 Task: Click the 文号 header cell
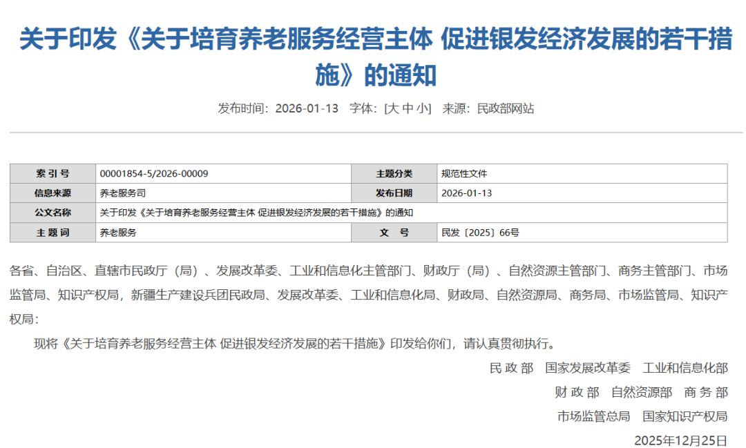click(x=394, y=233)
